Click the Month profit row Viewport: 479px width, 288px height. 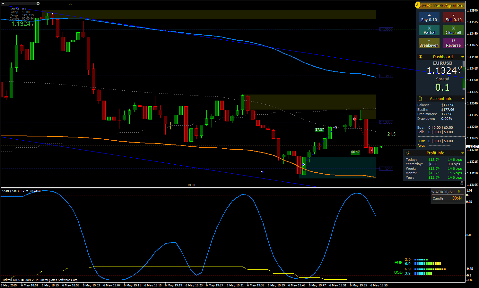coord(434,173)
